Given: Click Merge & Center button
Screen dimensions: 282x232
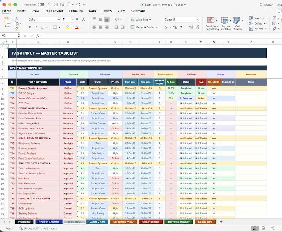Looking at the screenshot, I should click(x=144, y=27).
